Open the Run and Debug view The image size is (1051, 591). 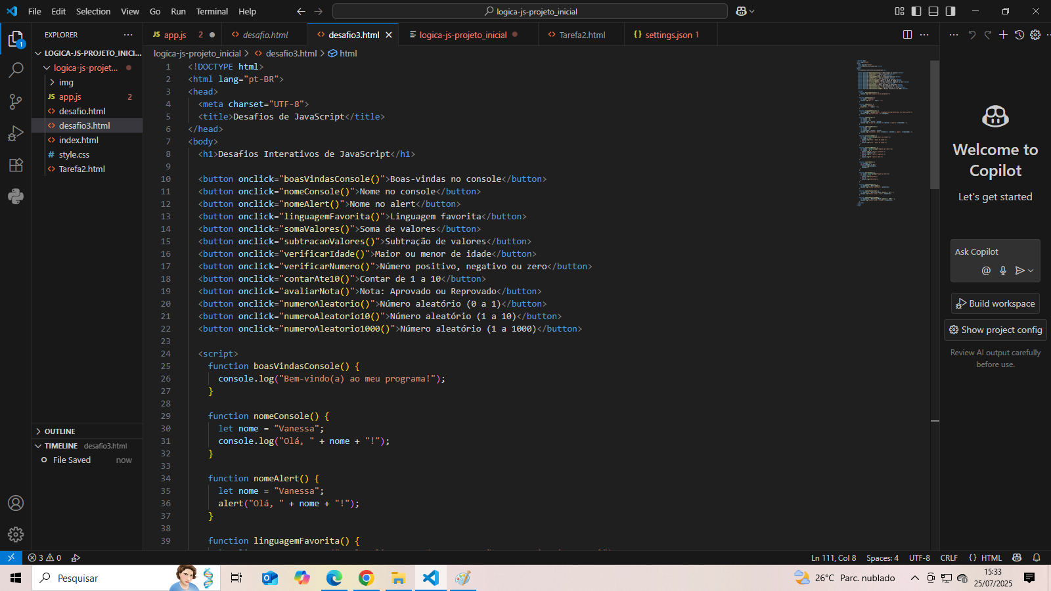[x=16, y=133]
